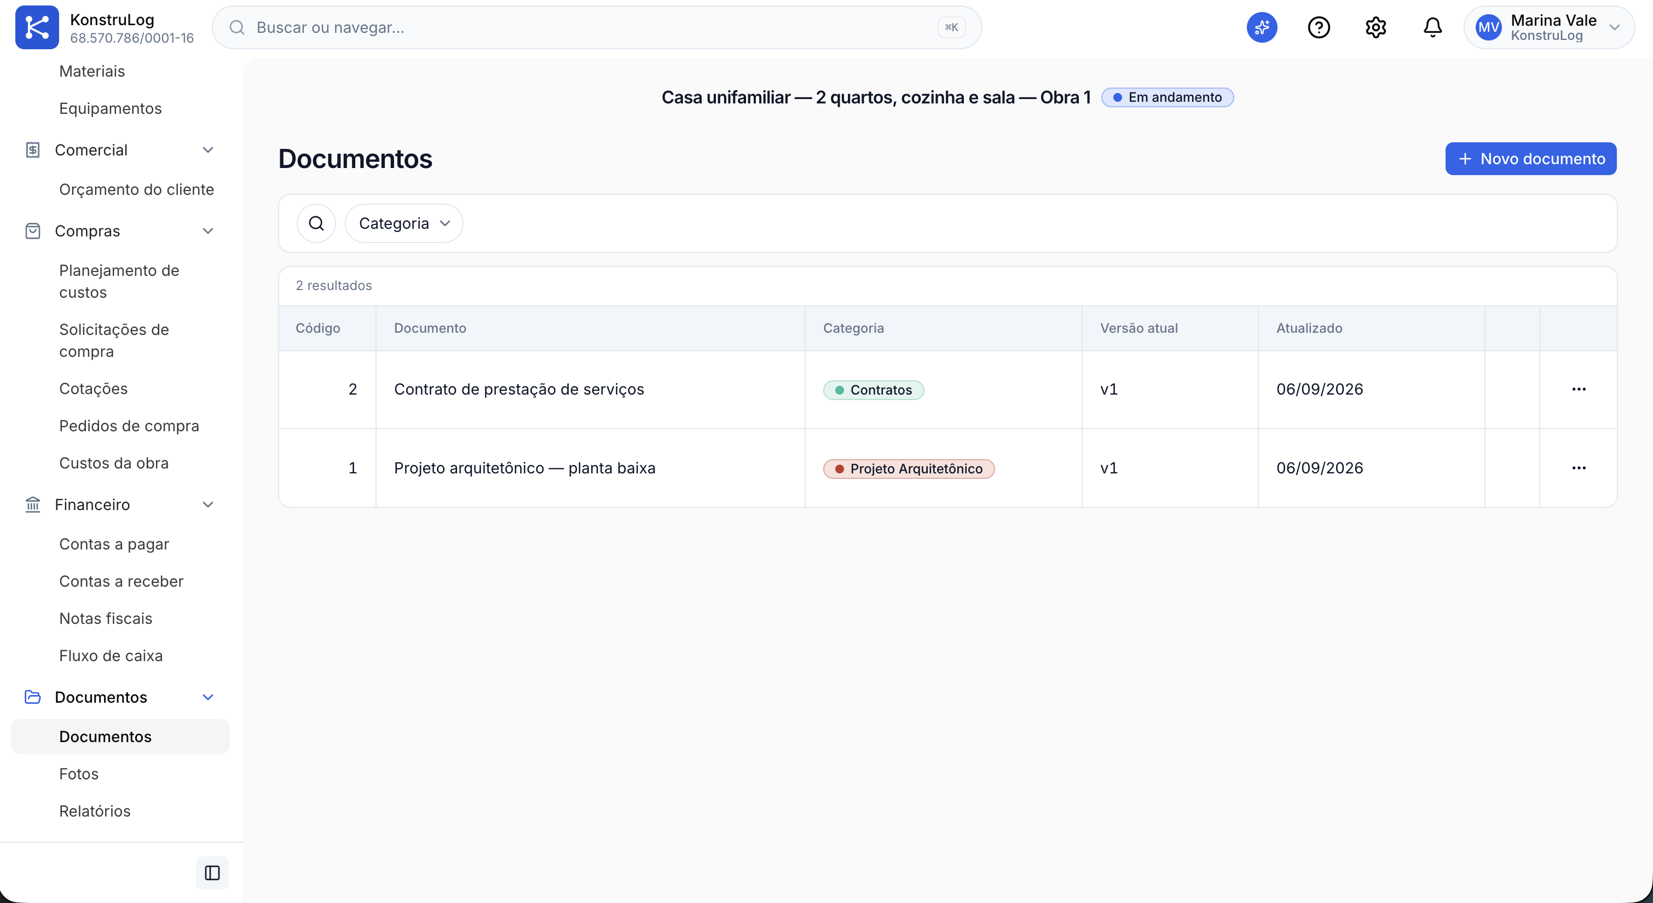This screenshot has height=903, width=1653.
Task: Open Fotos in the sidebar
Action: [x=79, y=773]
